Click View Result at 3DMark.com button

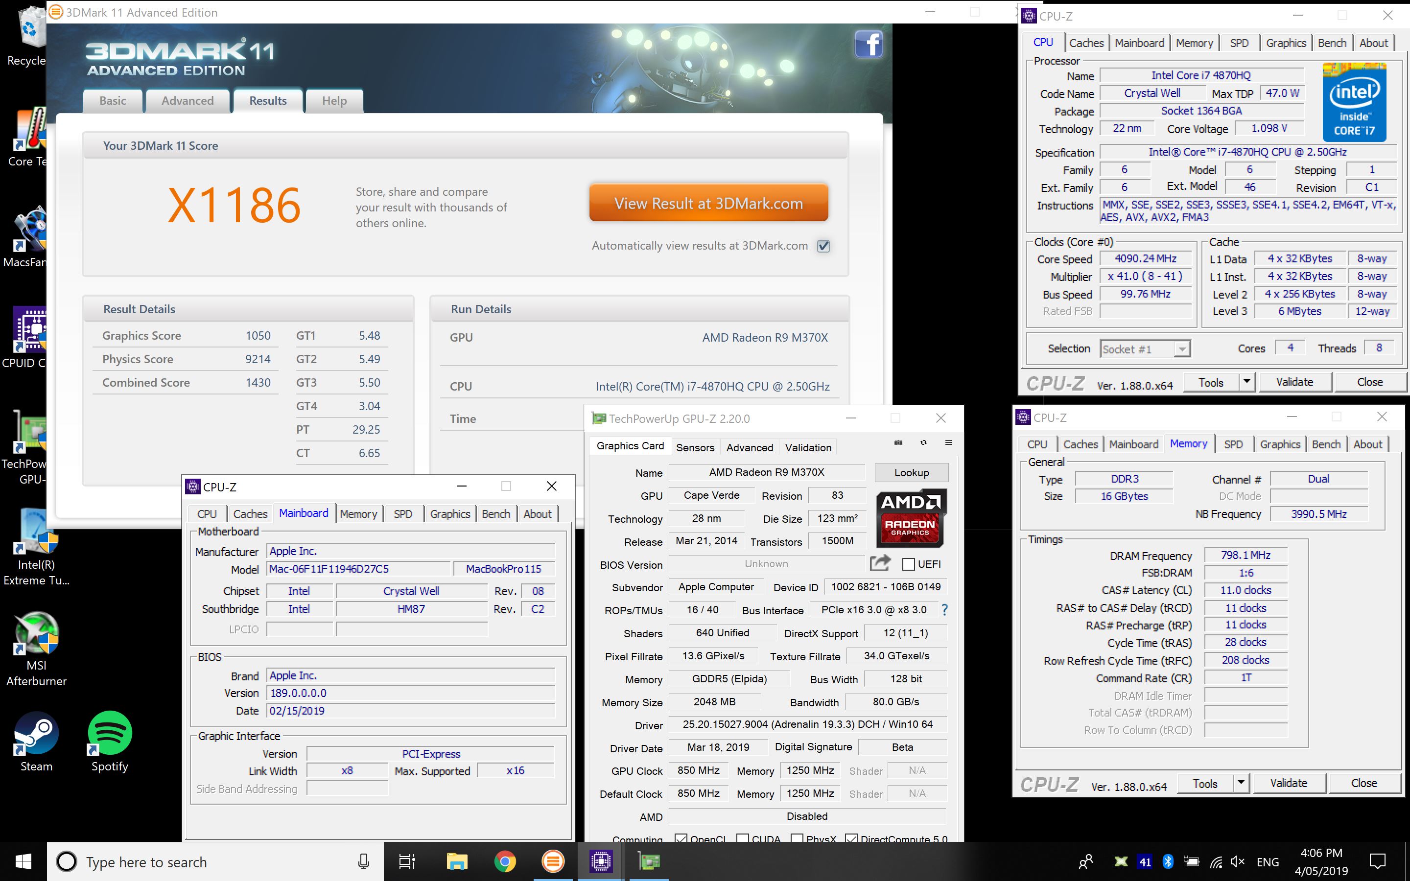click(x=708, y=203)
